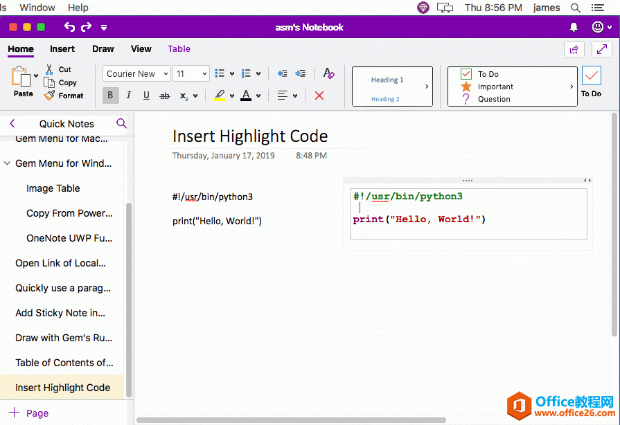Open the Window menu

tap(37, 8)
